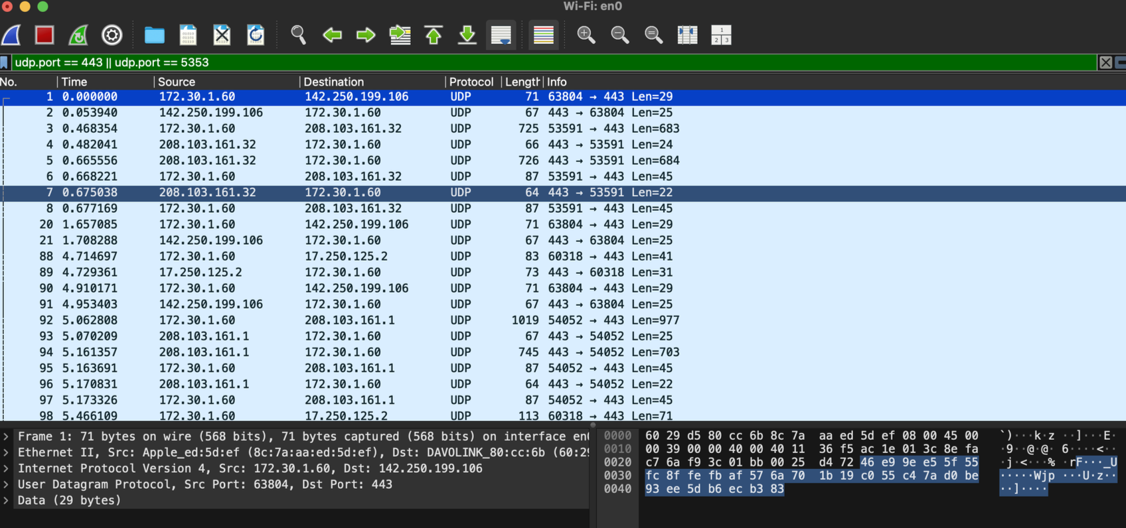Select packet 98 with Len=71
The image size is (1126, 528).
[563, 415]
